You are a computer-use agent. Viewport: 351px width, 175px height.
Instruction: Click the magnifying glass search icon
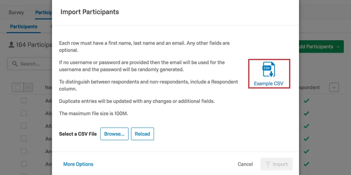click(x=15, y=64)
